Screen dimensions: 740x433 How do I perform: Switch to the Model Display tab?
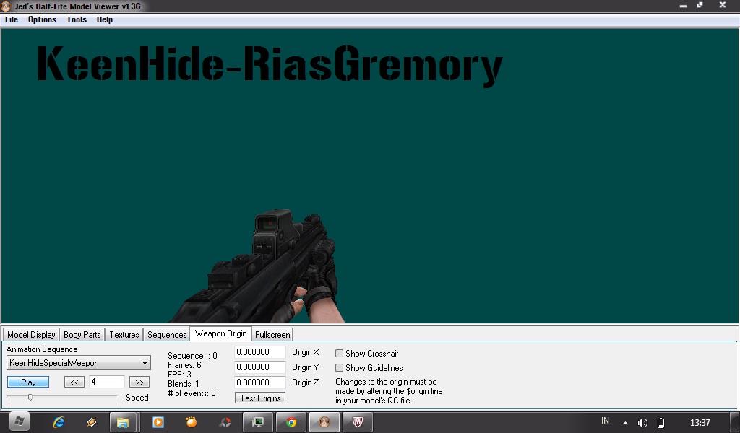click(x=31, y=335)
